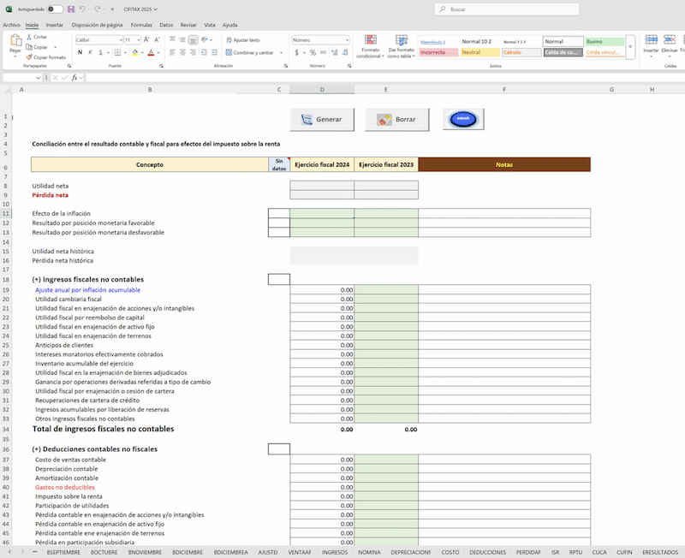
Task: Apply bold with the N button
Action: pos(80,52)
